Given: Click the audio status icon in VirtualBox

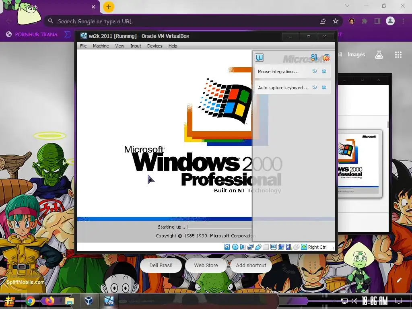Looking at the screenshot, I should coord(243,247).
